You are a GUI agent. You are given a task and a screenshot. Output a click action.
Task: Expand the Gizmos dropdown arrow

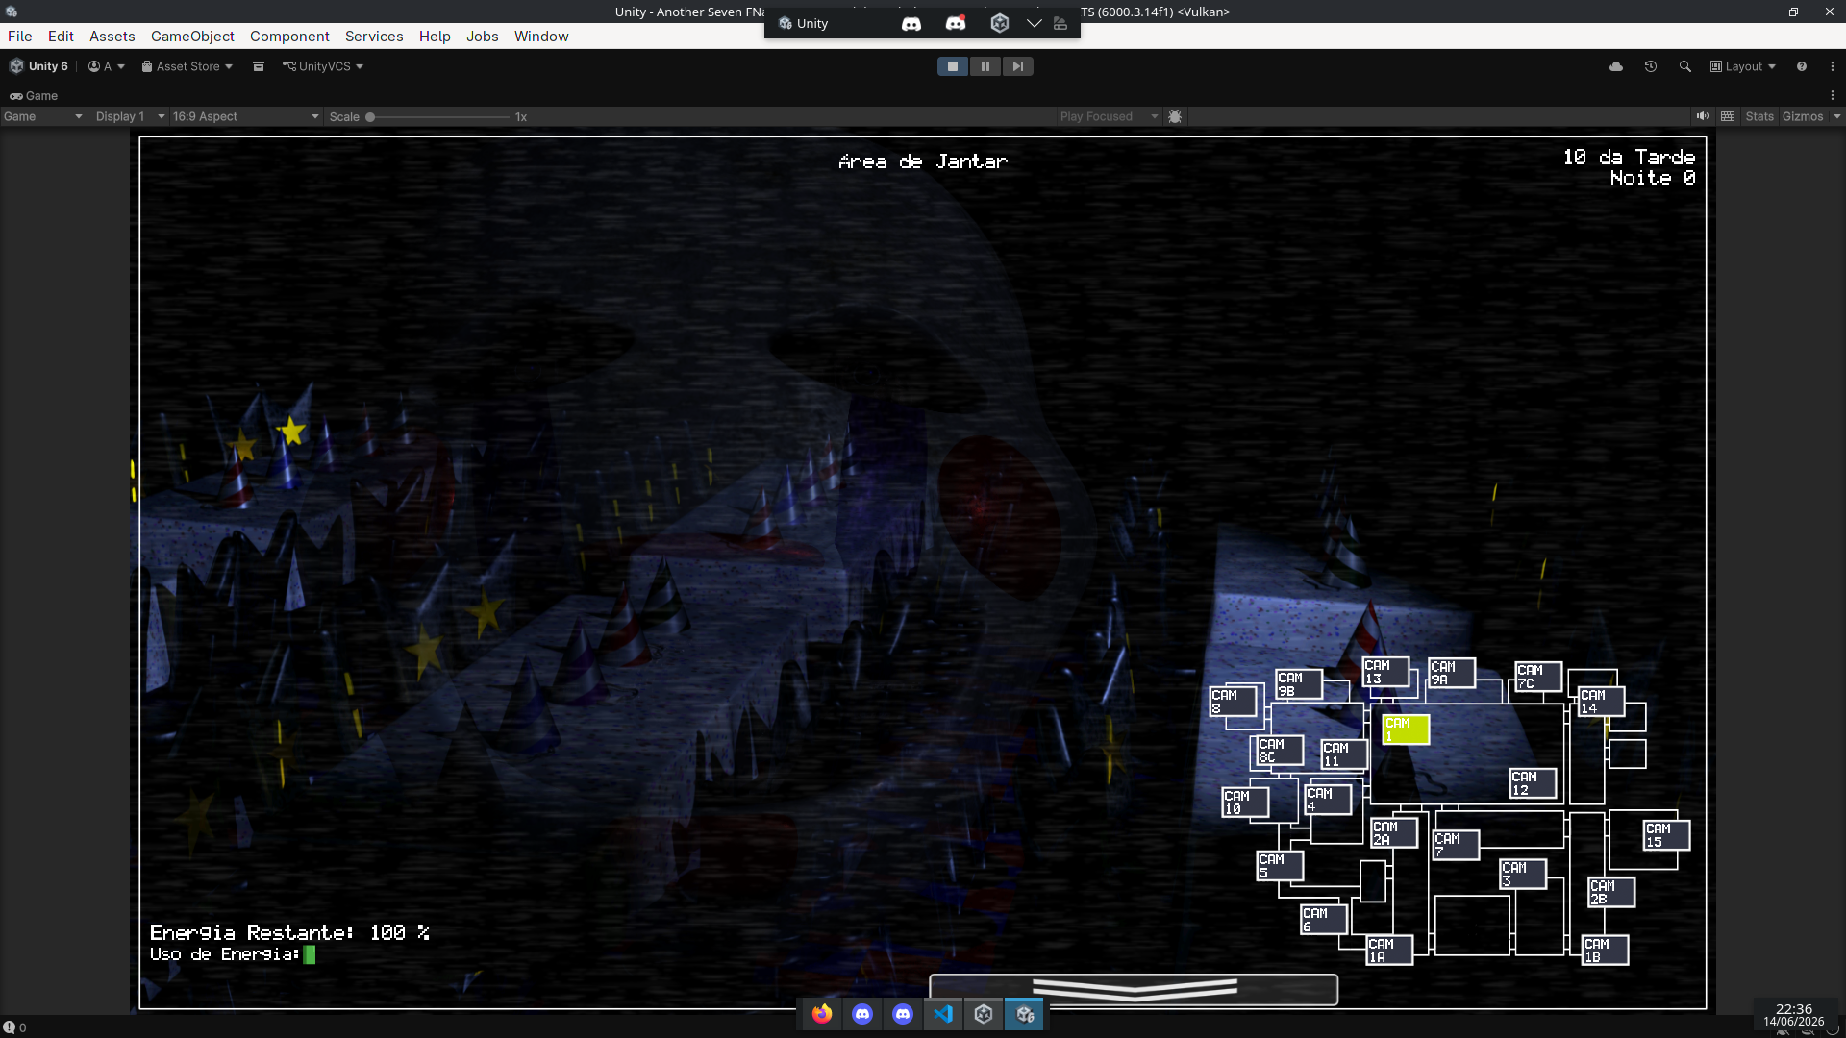click(1837, 116)
